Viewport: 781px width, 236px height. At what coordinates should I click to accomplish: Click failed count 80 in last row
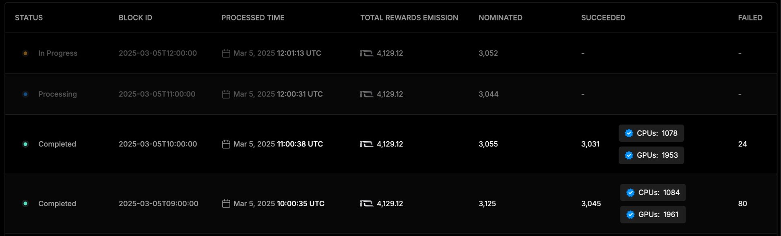click(x=743, y=203)
